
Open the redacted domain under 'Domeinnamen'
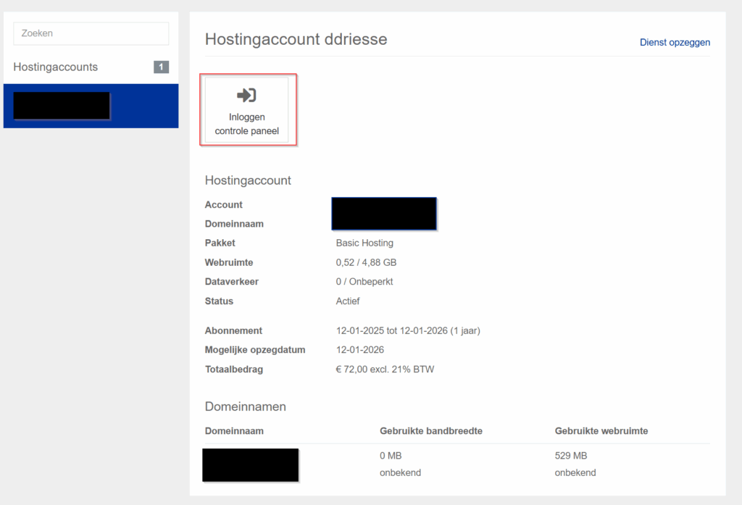tap(250, 464)
